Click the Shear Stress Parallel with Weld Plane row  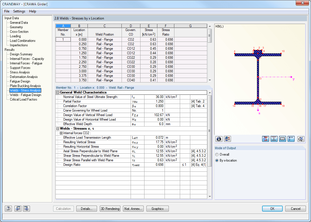131,160
